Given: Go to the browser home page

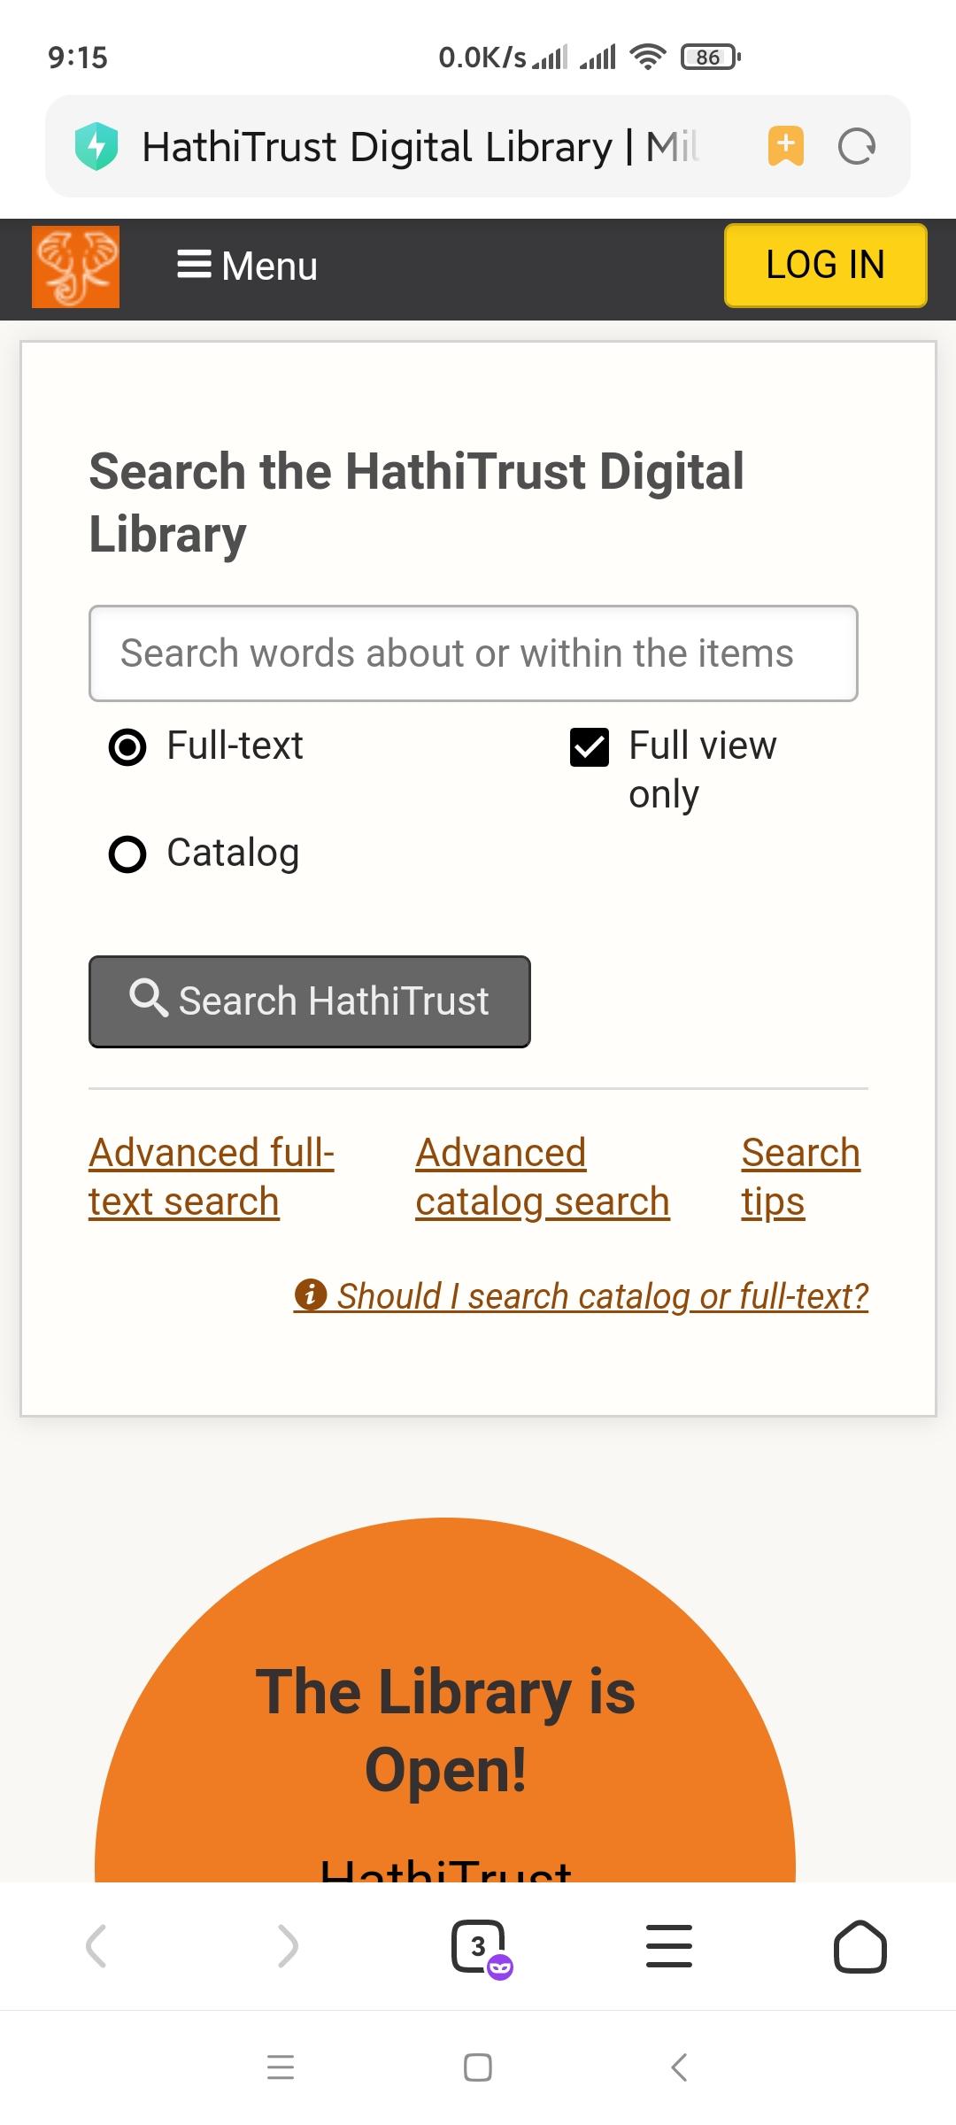Looking at the screenshot, I should (860, 1946).
